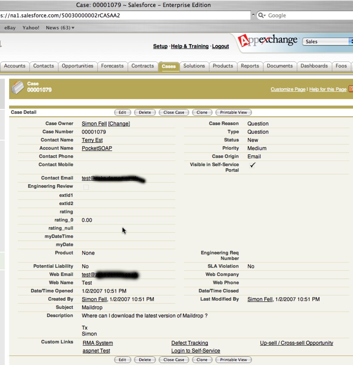The width and height of the screenshot is (353, 365).
Task: Click Visible in Self-Service Portal checkmark
Action: point(252,165)
